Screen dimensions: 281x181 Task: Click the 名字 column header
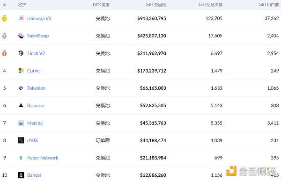(x=22, y=5)
